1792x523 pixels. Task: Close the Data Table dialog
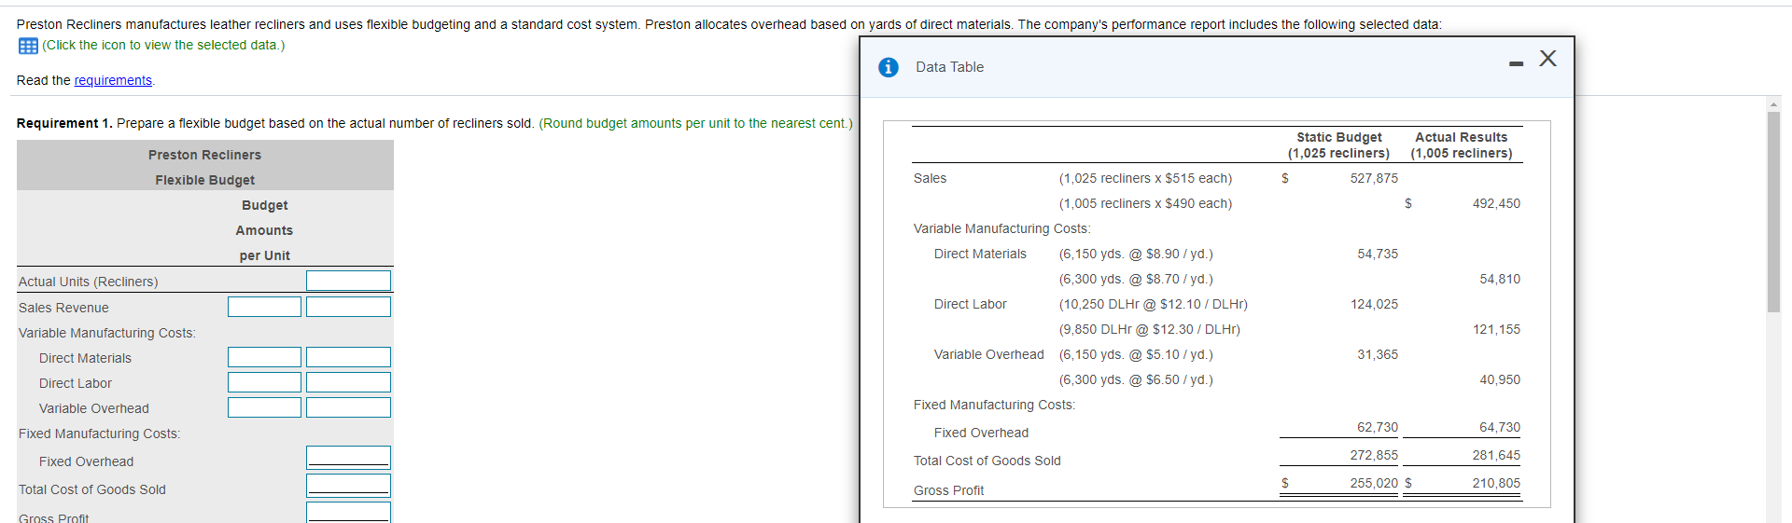1547,58
